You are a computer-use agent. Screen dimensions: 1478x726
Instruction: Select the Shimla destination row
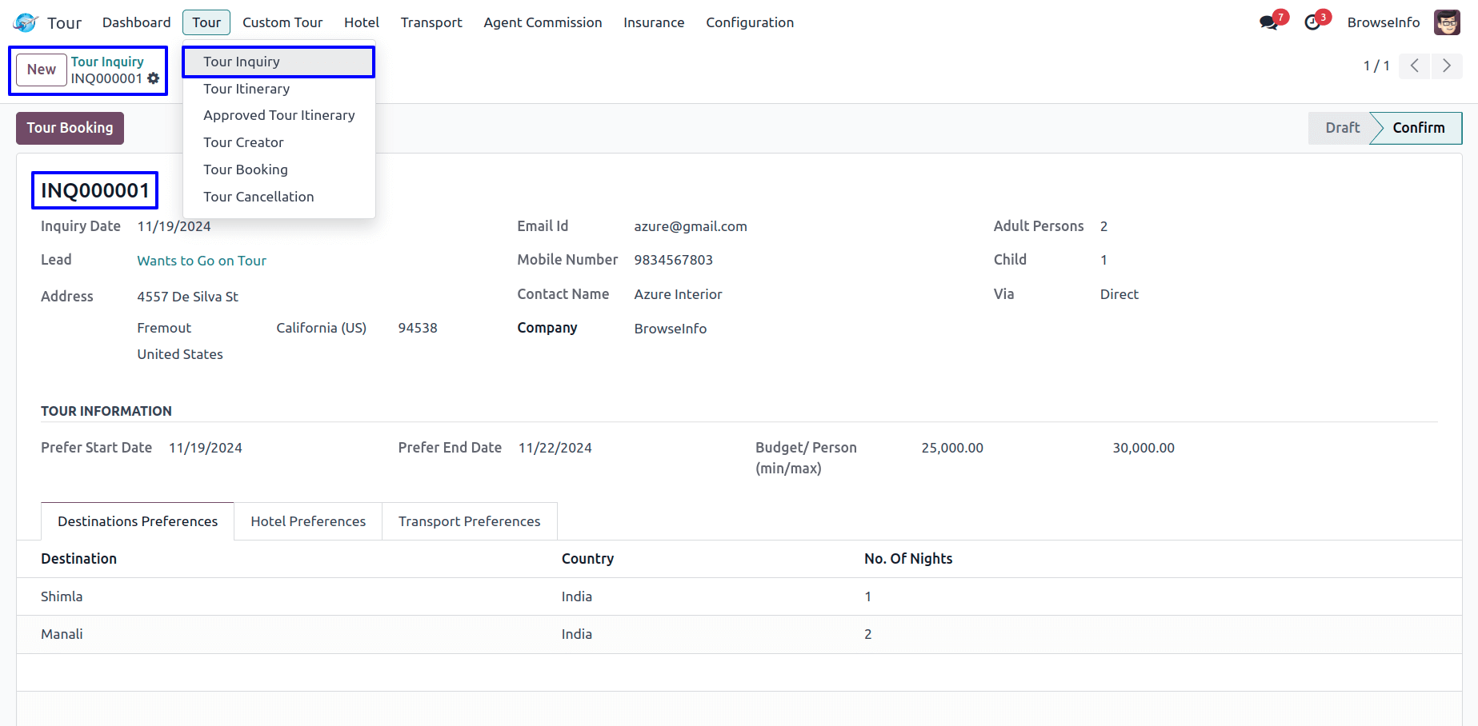click(62, 596)
